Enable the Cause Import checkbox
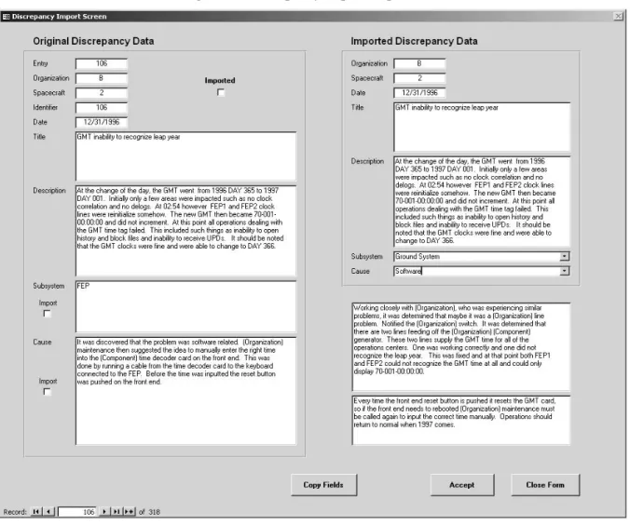 click(x=47, y=391)
